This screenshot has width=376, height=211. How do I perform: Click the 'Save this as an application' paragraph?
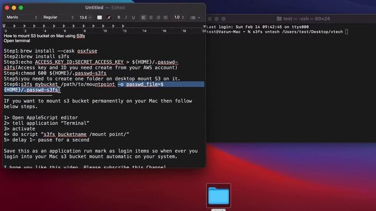pos(100,154)
